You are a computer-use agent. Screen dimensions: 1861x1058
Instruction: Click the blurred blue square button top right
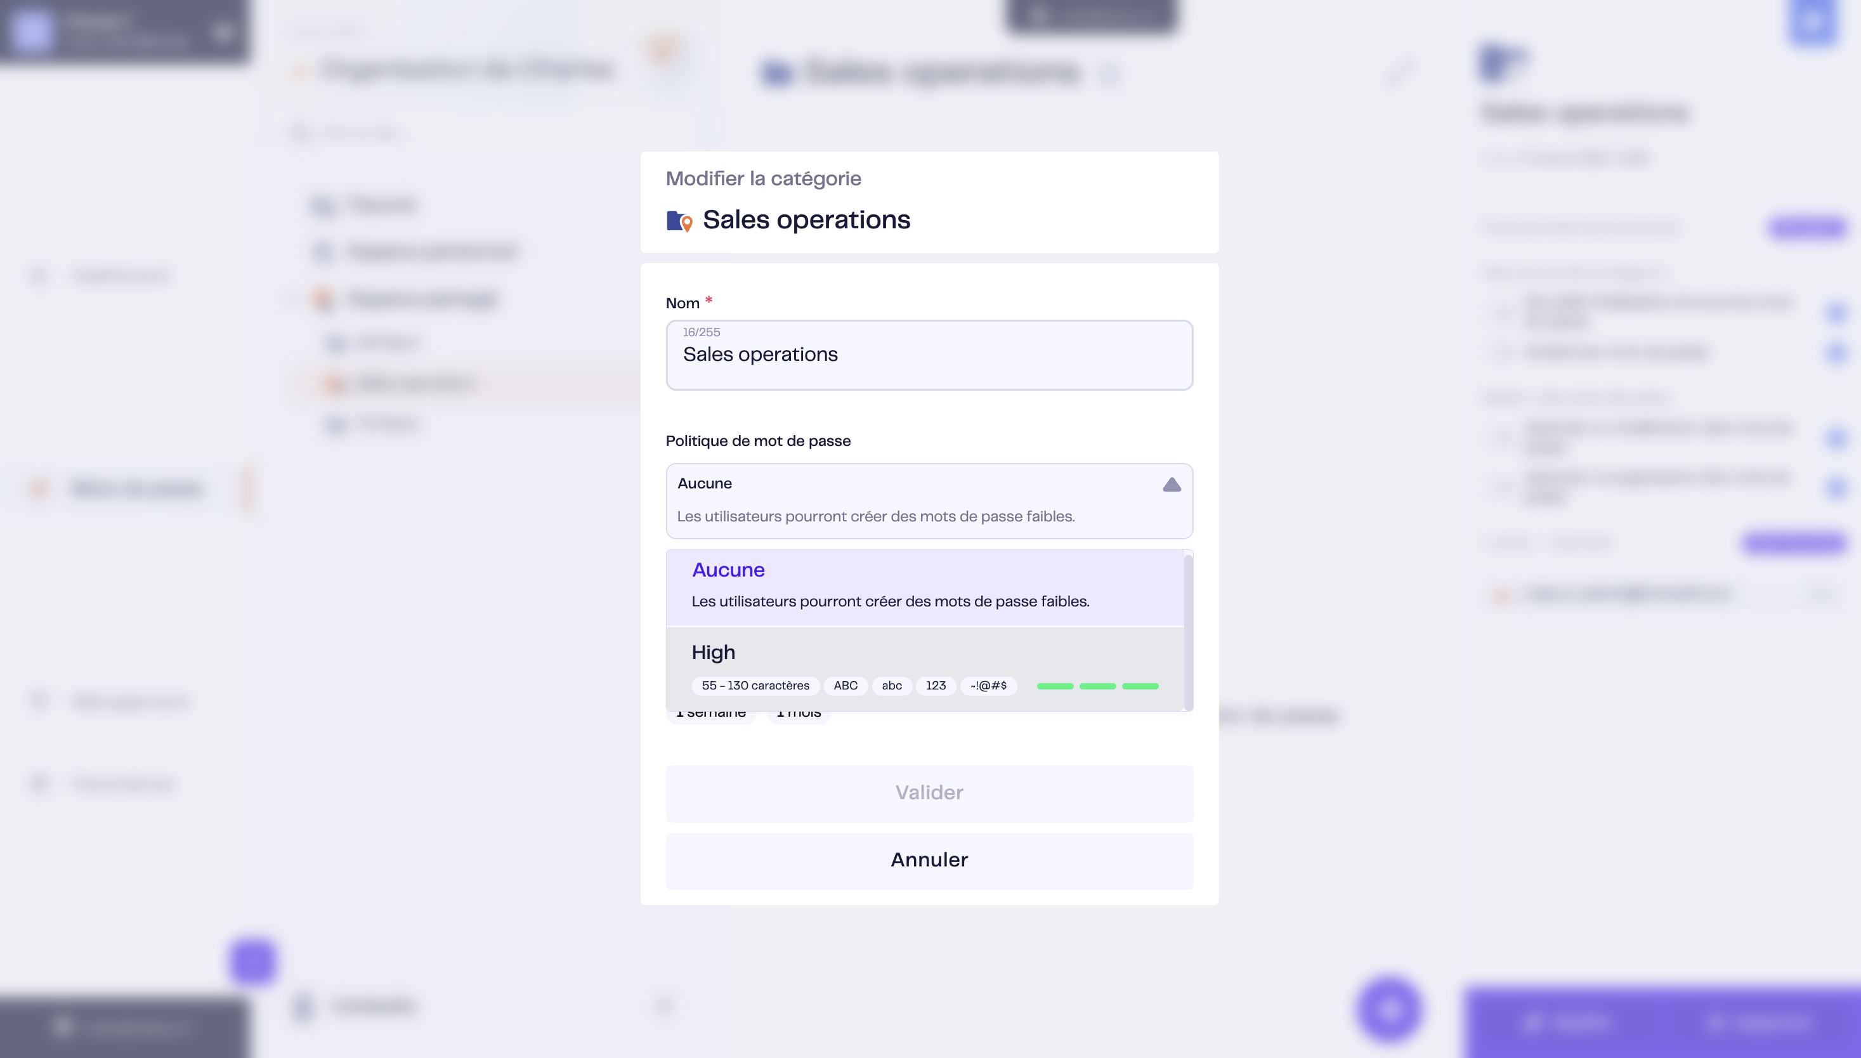1813,22
